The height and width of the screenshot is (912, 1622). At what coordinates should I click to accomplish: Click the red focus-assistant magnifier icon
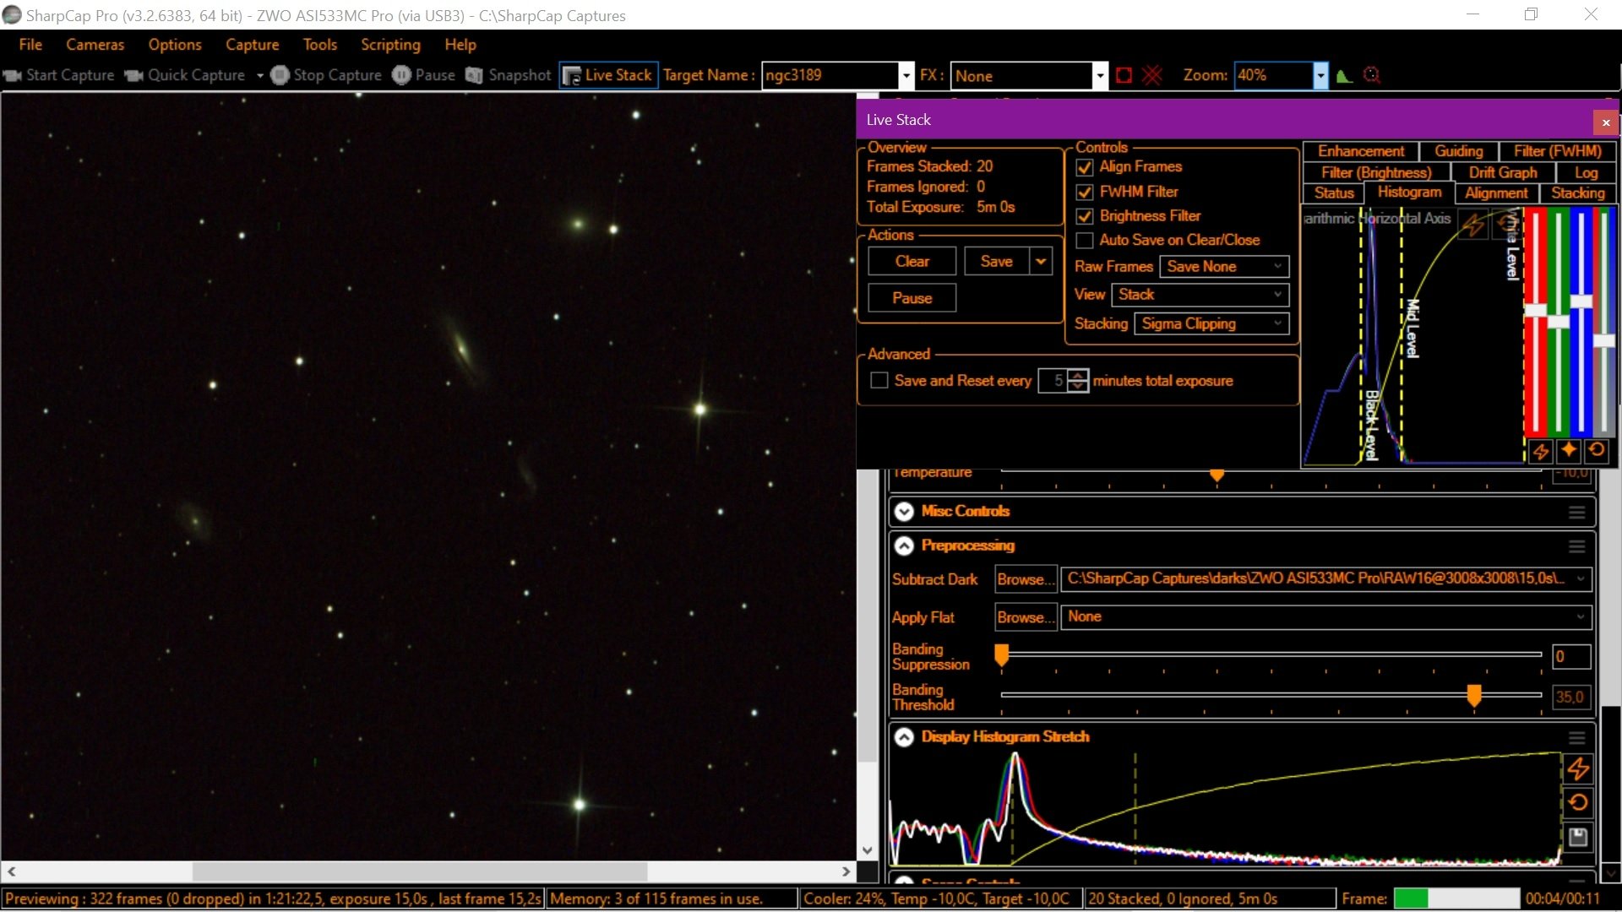1372,75
